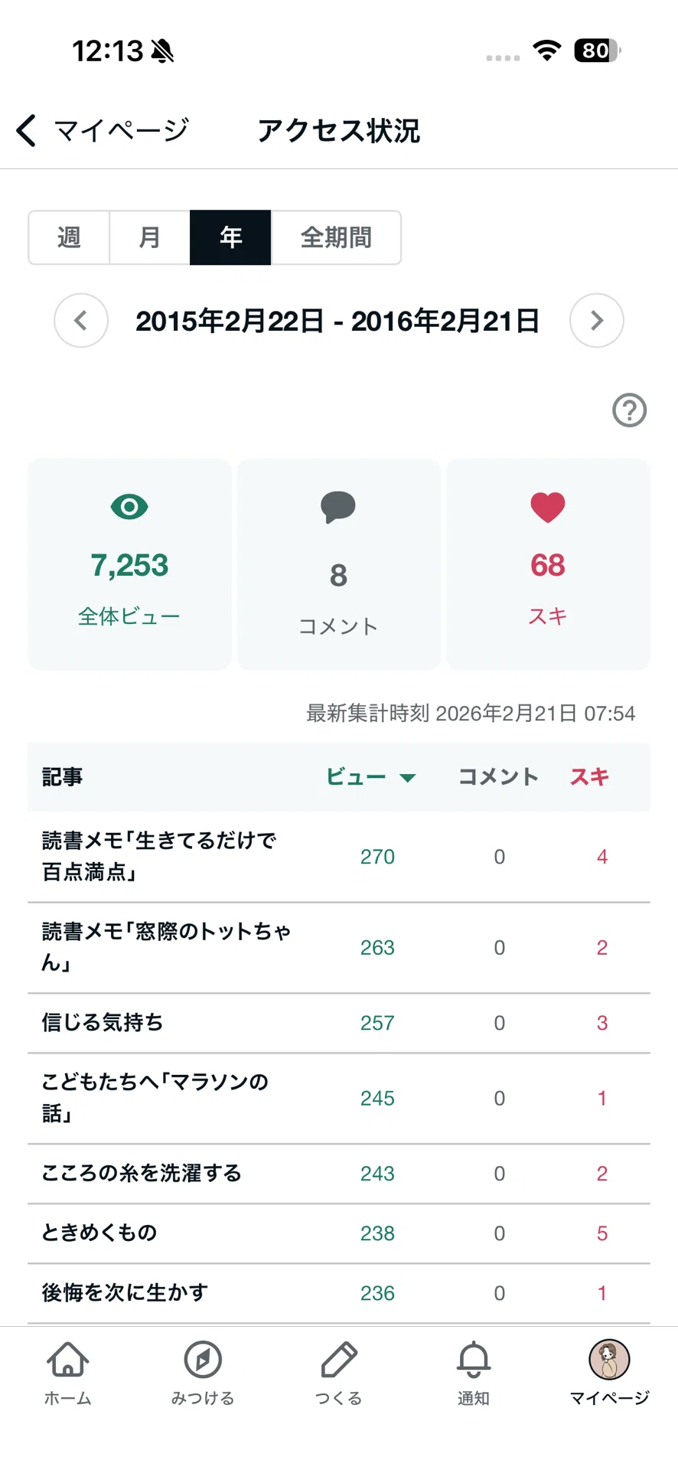
Task: Select the 全期間 period option
Action: point(336,237)
